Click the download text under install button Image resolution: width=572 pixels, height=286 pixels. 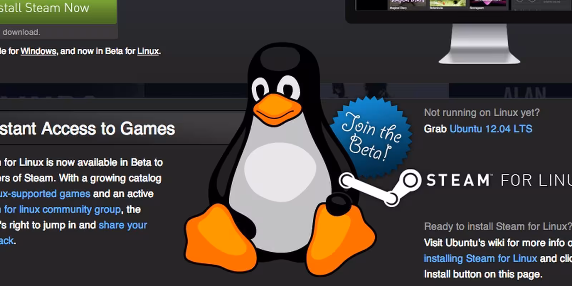tap(21, 32)
